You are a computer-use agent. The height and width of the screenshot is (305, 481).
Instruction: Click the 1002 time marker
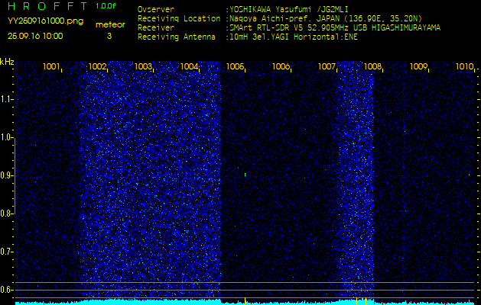(98, 66)
